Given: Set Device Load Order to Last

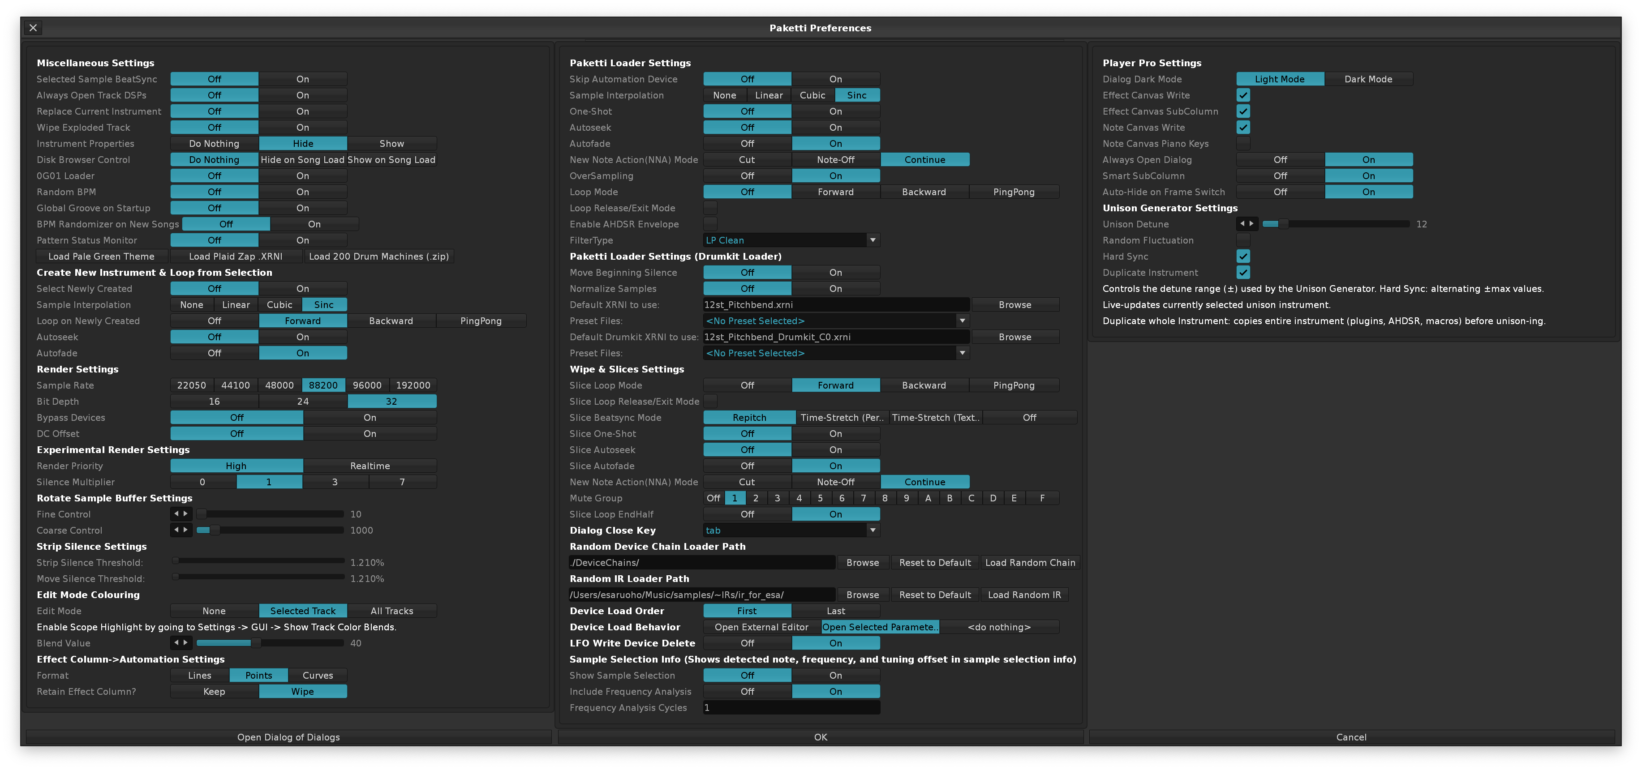Looking at the screenshot, I should pyautogui.click(x=836, y=611).
